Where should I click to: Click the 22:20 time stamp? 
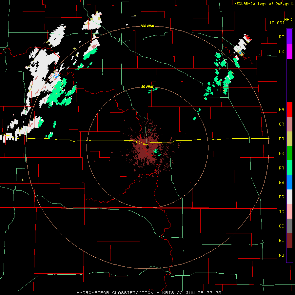click(x=214, y=293)
